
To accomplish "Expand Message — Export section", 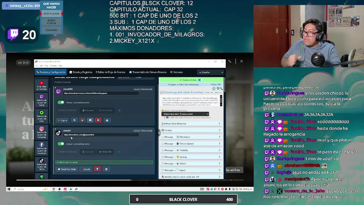I will [191, 170].
